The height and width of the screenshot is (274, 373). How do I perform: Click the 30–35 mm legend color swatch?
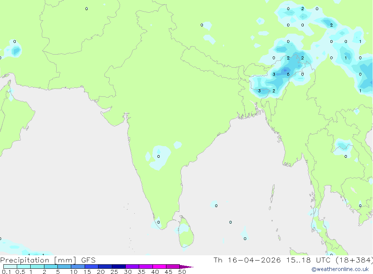tap(132, 267)
